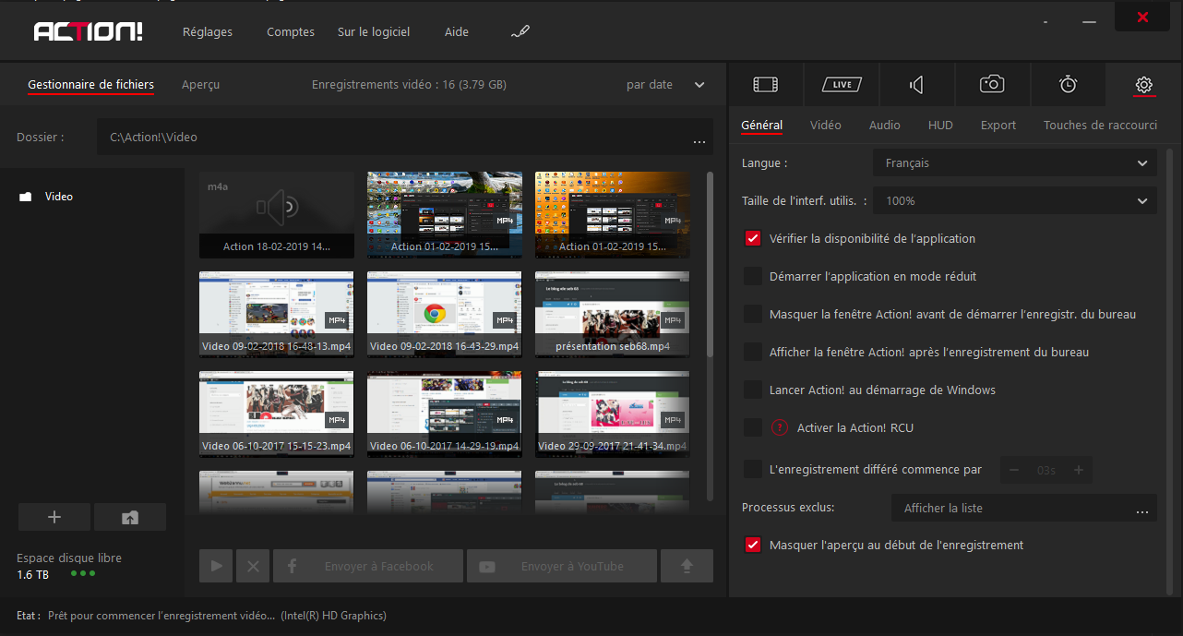Screen dimensions: 1183x636
Task: Open the audio recording speaker icon
Action: click(x=916, y=85)
